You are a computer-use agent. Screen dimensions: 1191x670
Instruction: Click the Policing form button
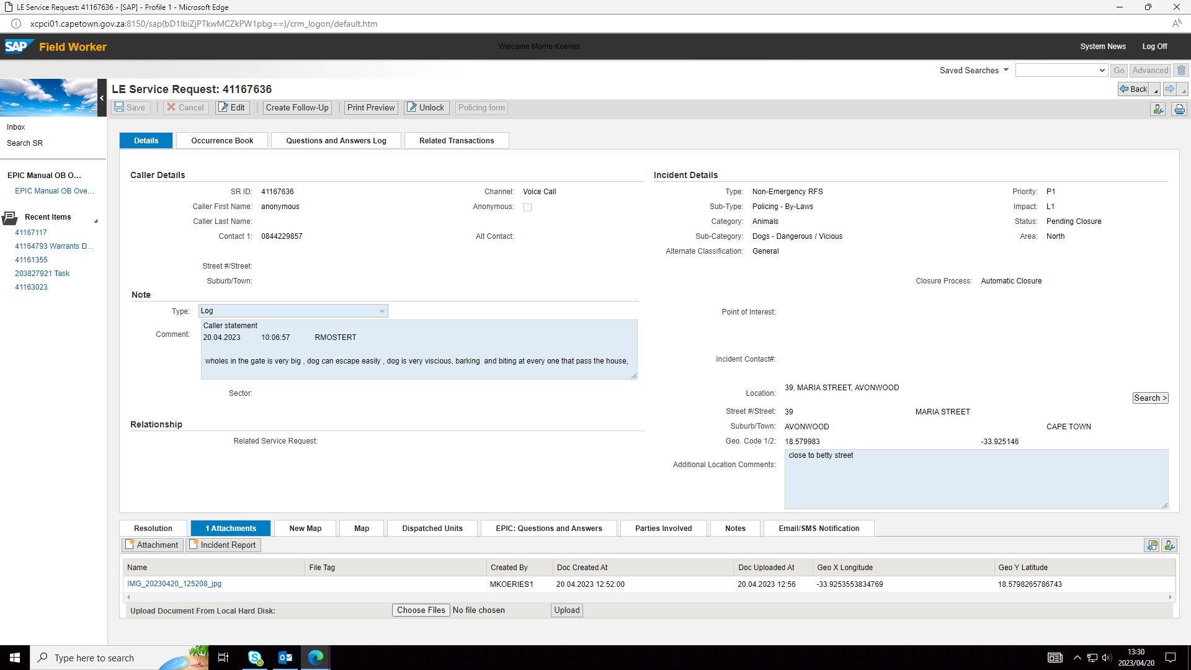pyautogui.click(x=481, y=107)
